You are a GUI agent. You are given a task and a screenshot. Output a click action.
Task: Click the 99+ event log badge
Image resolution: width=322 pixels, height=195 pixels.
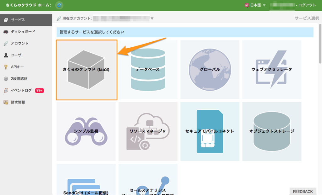(39, 90)
